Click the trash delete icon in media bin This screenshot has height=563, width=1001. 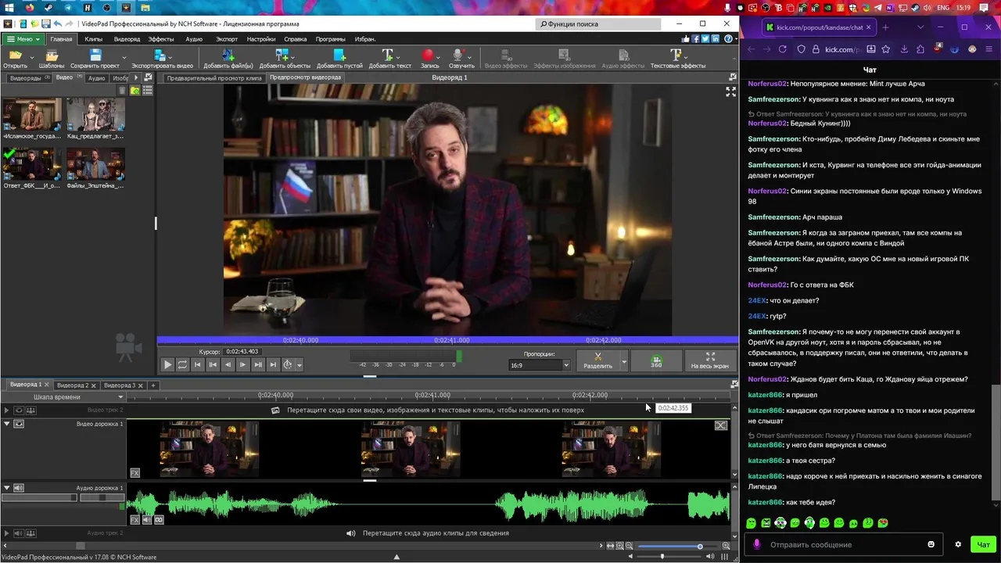122,91
